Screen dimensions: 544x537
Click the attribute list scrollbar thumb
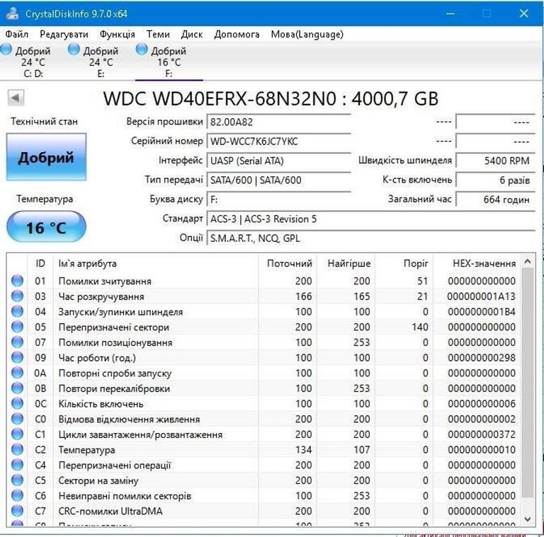[x=528, y=383]
